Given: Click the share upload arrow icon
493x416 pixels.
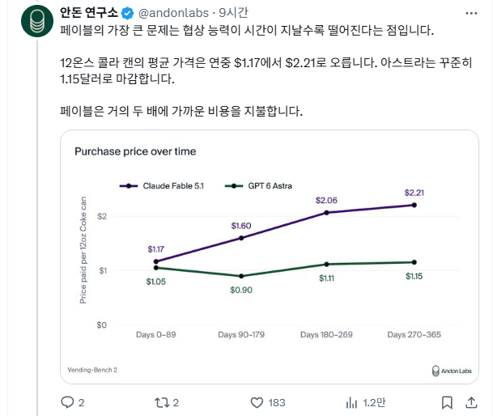Looking at the screenshot, I should pos(471,402).
